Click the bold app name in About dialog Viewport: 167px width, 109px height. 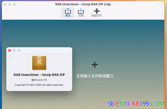[x=39, y=75]
